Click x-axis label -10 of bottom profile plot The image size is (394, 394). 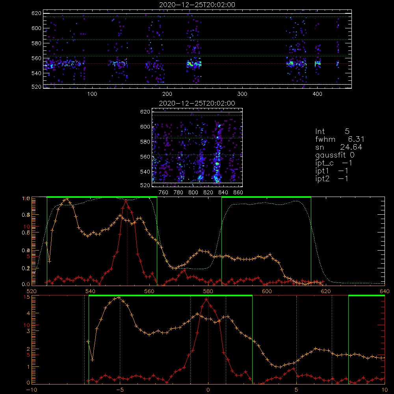click(32, 390)
